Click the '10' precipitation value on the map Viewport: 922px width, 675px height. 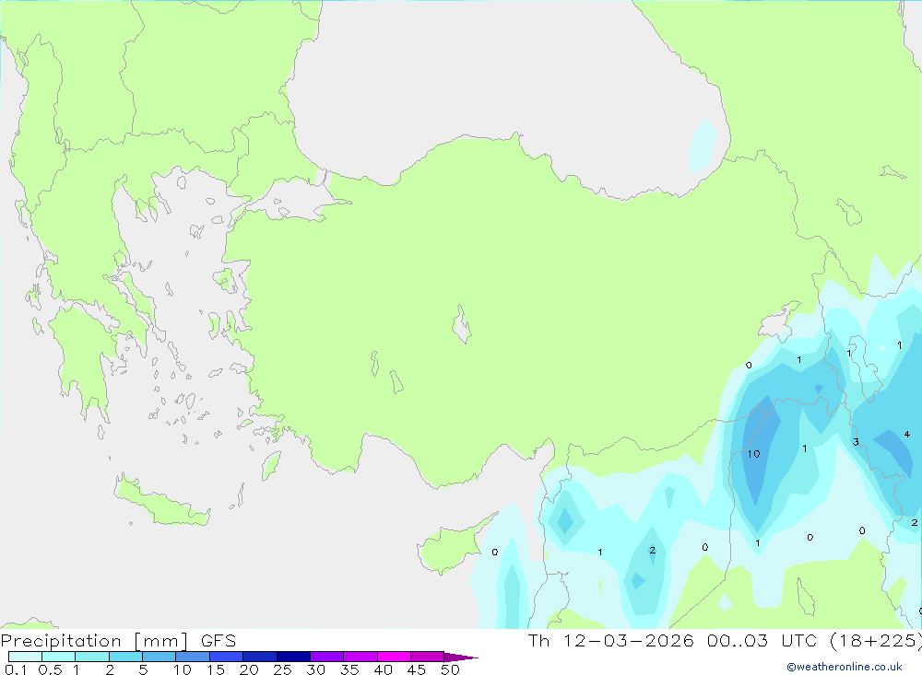tap(754, 454)
